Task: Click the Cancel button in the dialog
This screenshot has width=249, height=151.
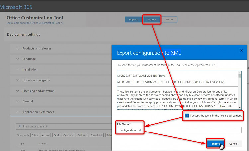Action: pyautogui.click(x=233, y=144)
